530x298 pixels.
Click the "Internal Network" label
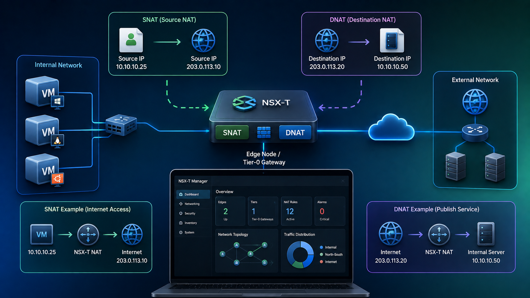point(58,65)
